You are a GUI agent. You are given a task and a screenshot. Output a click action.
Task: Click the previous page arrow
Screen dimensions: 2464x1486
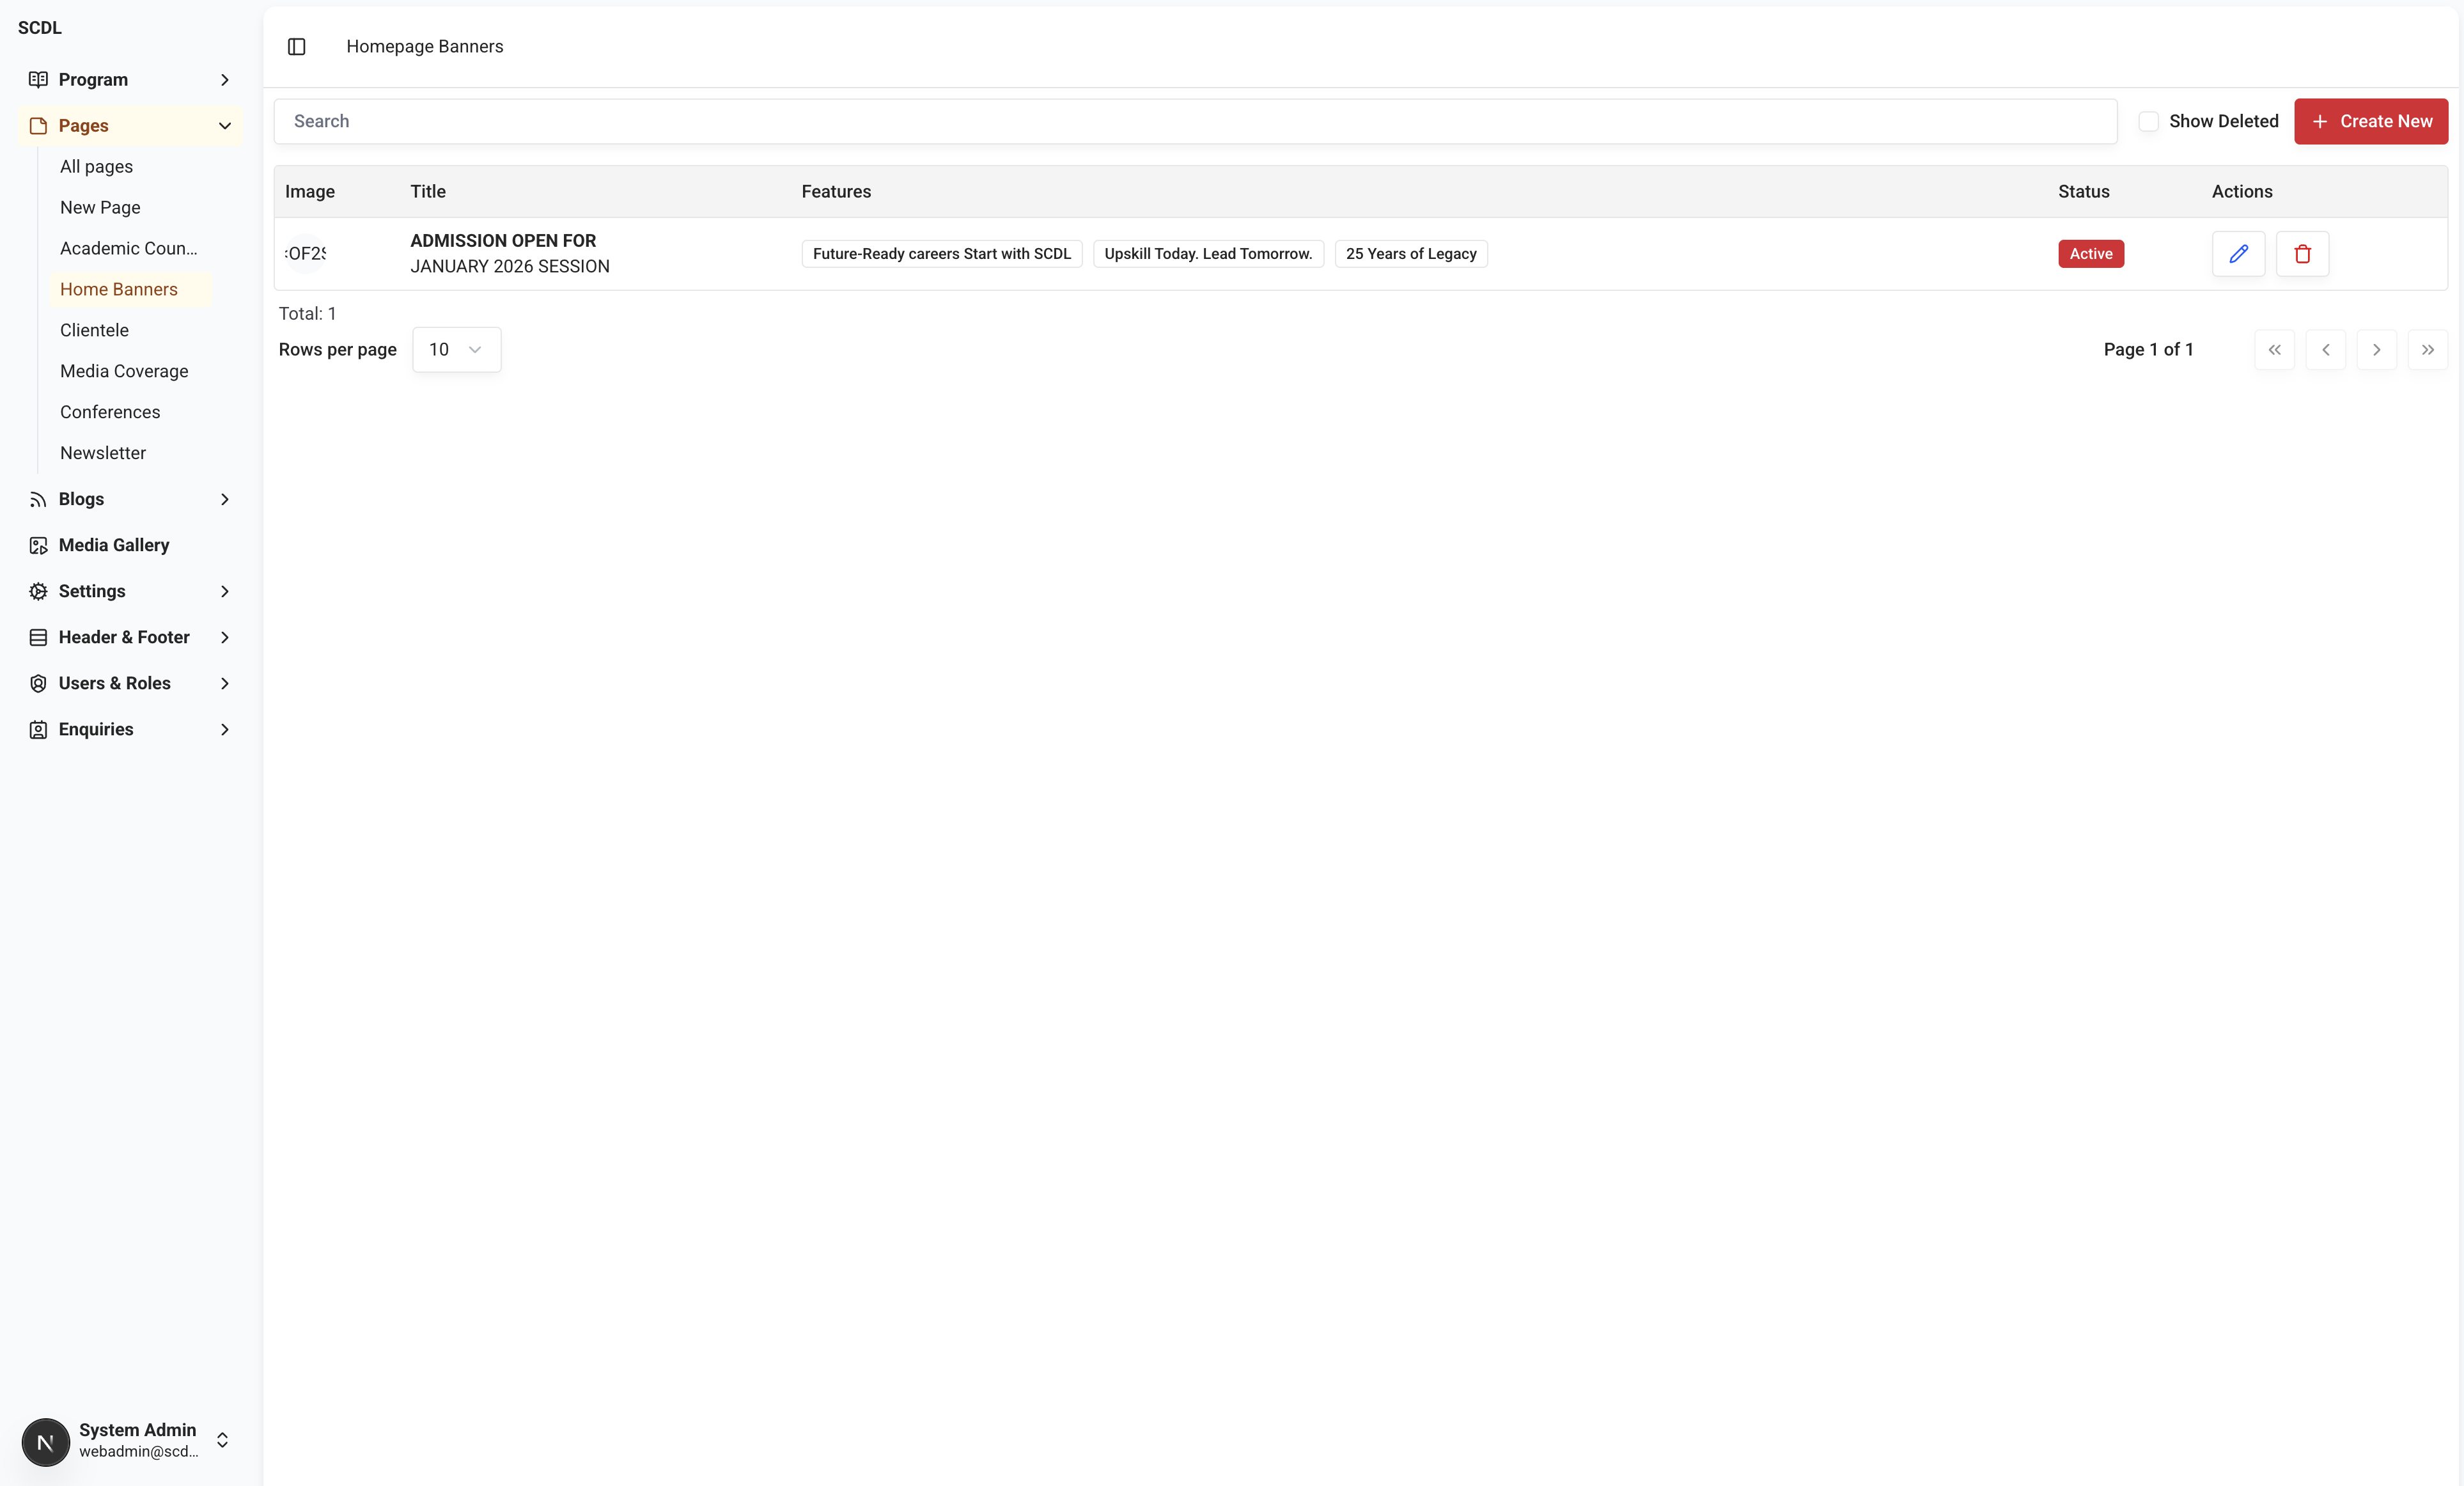[2325, 350]
